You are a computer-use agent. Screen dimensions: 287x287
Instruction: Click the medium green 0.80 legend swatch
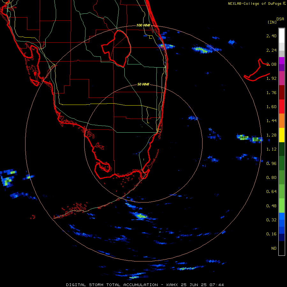(x=282, y=177)
